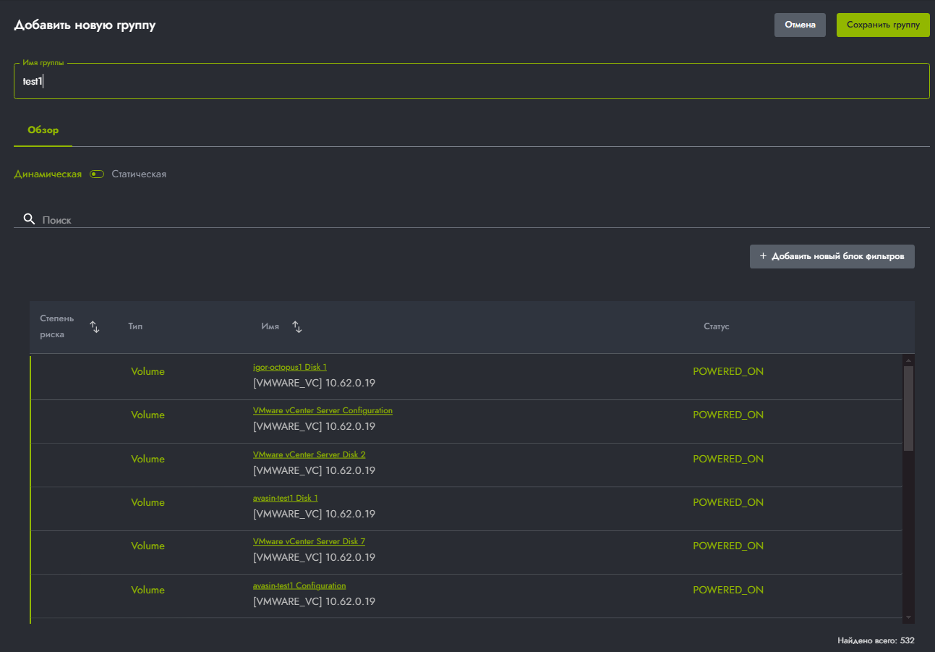Click the Сохранить группу button

(x=883, y=25)
